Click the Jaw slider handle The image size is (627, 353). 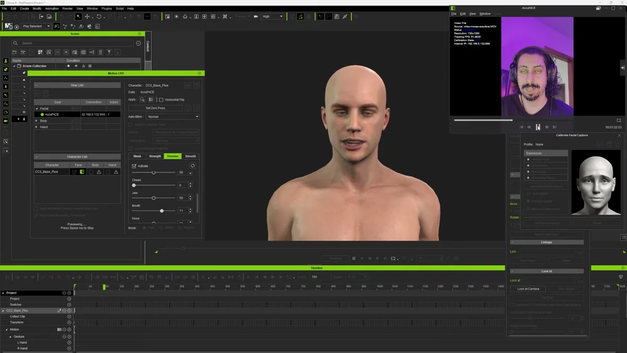[x=154, y=198]
